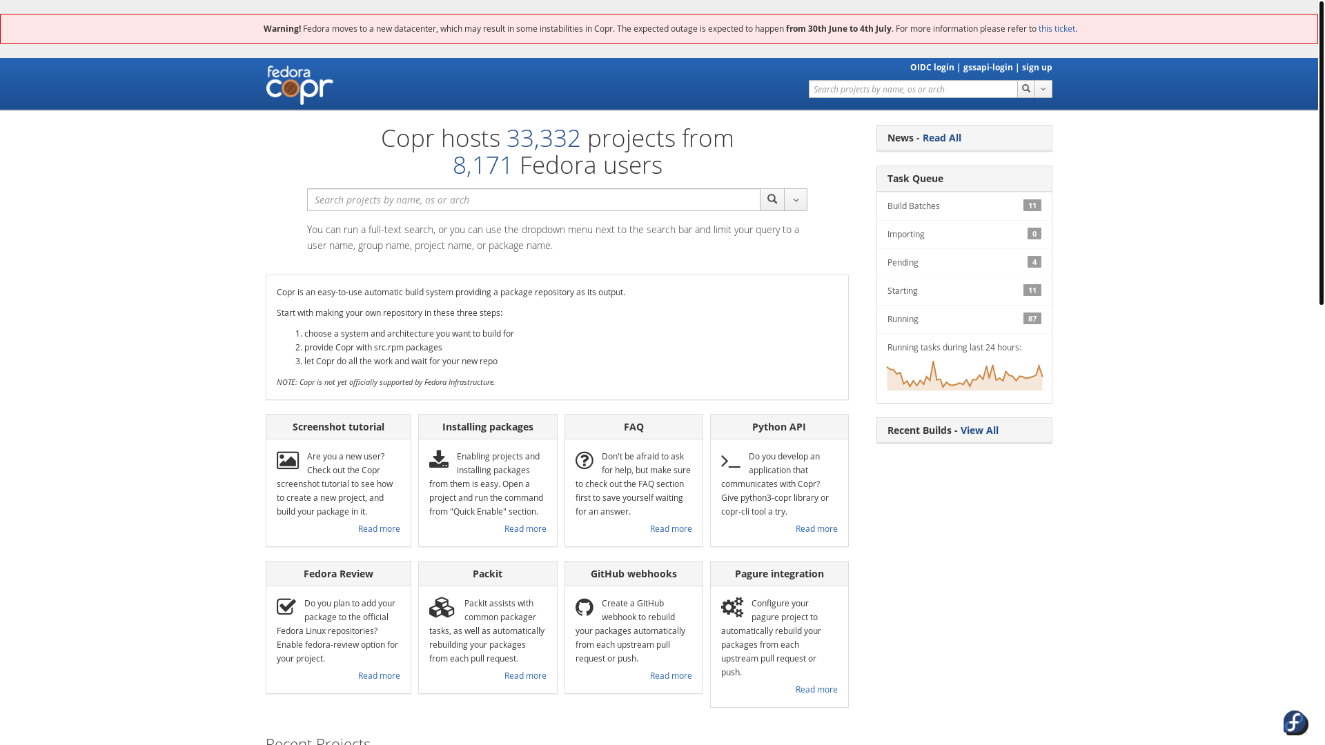This screenshot has width=1325, height=745.
Task: Read more about Installing packages
Action: pos(525,529)
